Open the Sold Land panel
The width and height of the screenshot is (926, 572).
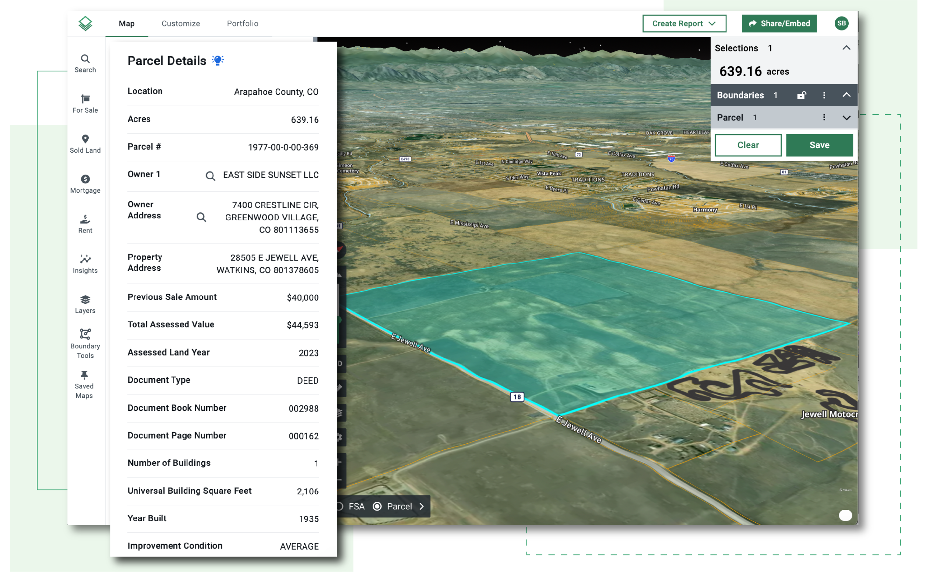tap(85, 144)
